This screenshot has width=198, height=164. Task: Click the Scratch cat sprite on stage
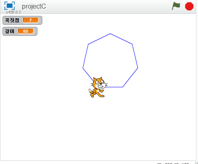click(x=98, y=87)
